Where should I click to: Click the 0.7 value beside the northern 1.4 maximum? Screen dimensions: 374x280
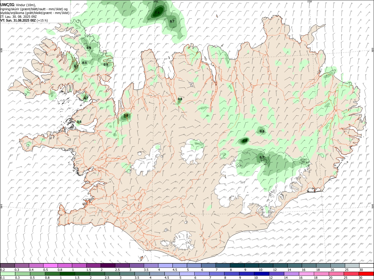coord(172,21)
